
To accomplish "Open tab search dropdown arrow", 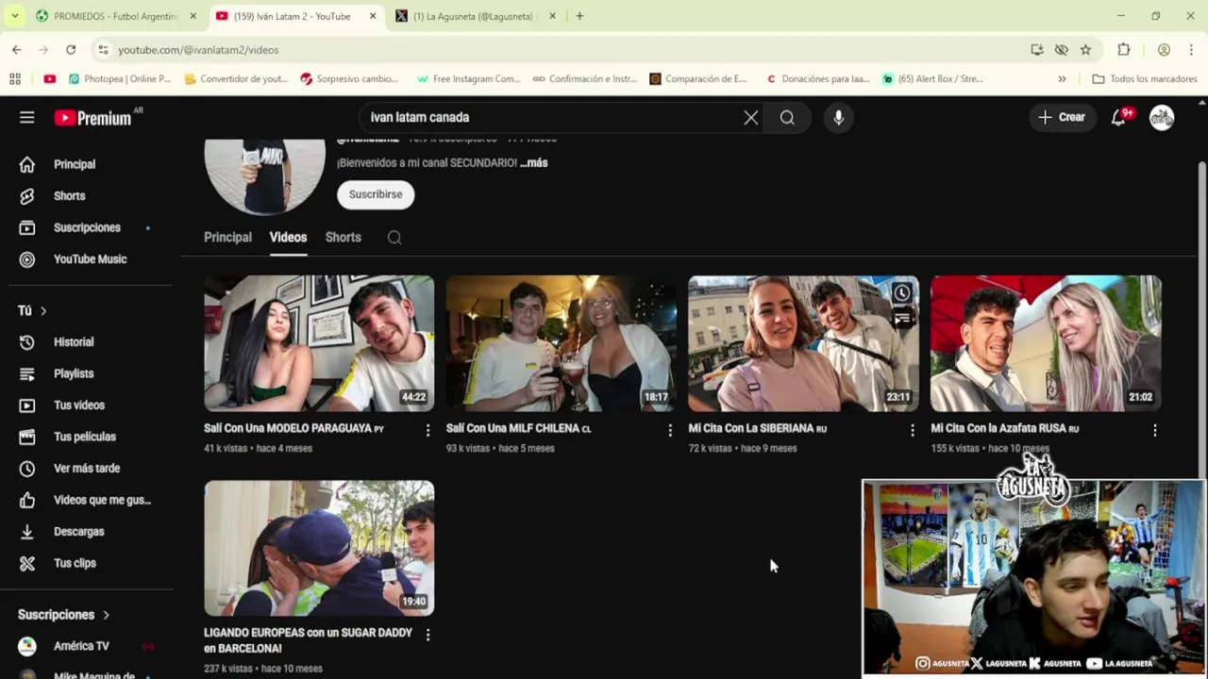I will coord(15,16).
